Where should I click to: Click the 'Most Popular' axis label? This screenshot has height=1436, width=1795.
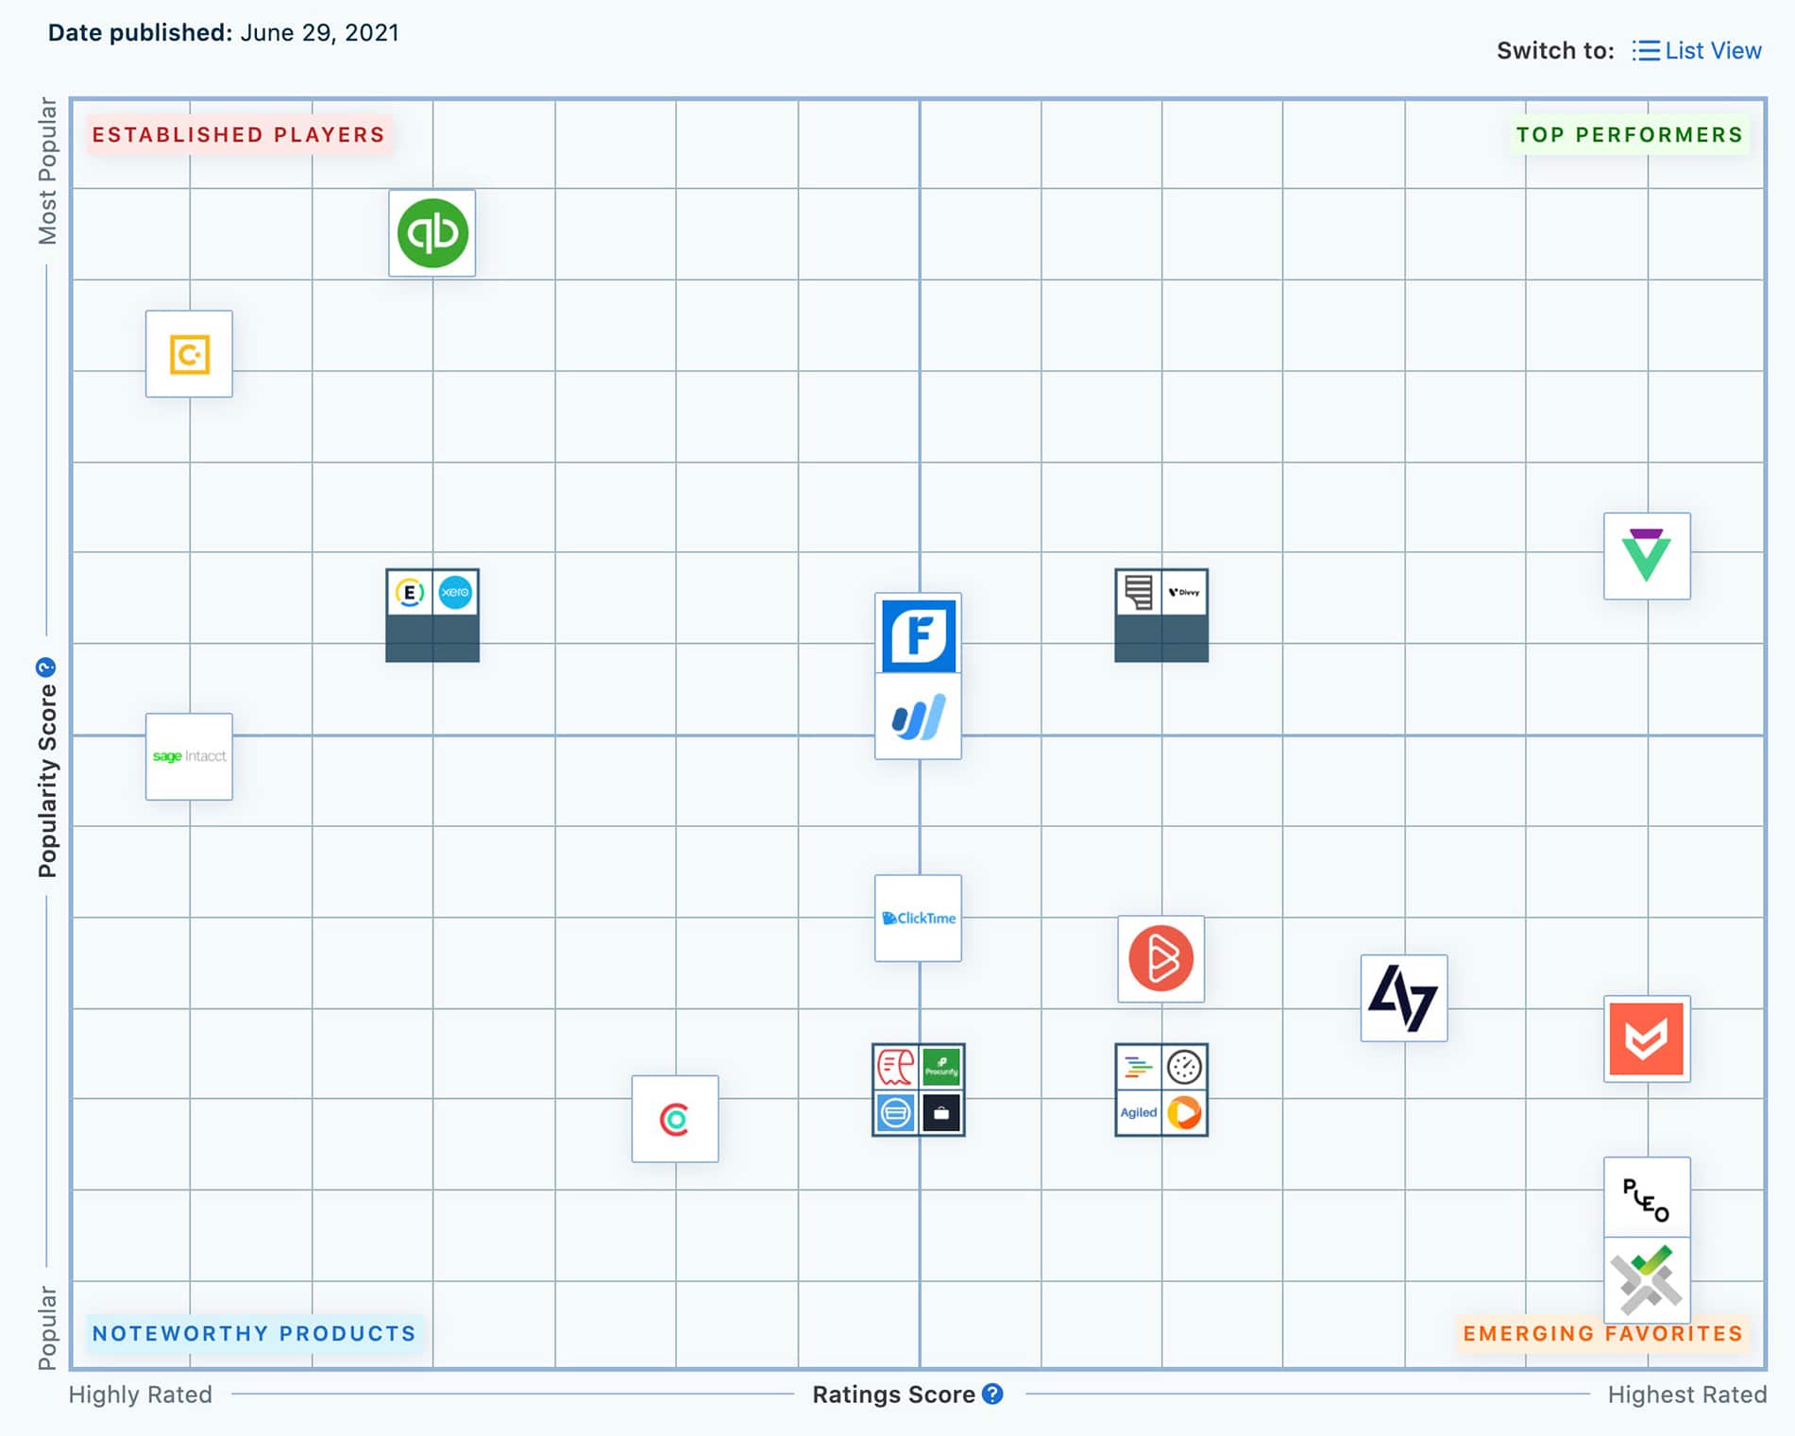click(47, 171)
